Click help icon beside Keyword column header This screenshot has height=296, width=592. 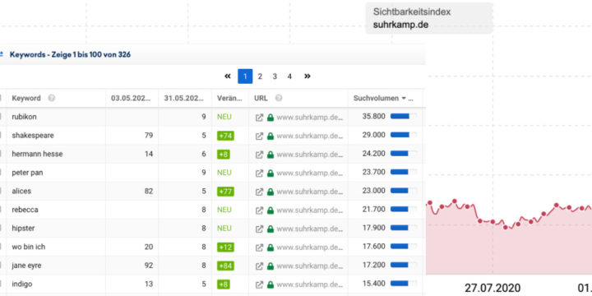point(51,98)
